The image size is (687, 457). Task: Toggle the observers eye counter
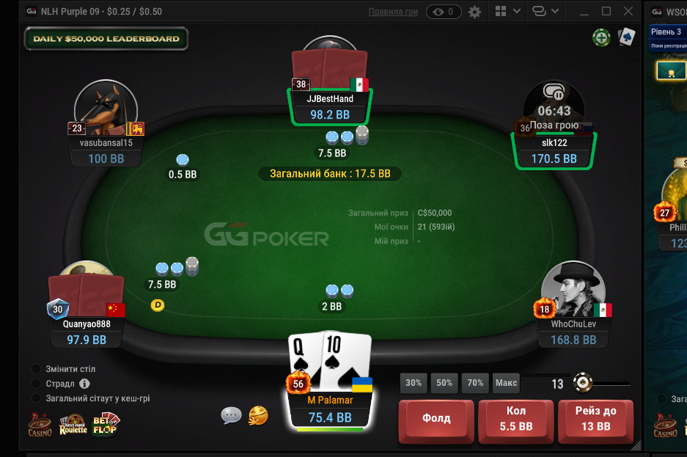pyautogui.click(x=444, y=12)
